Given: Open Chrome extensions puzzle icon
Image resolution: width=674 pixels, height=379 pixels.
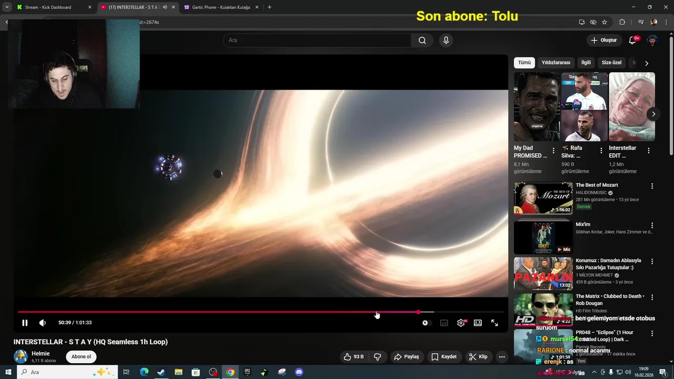Looking at the screenshot, I should click(622, 22).
